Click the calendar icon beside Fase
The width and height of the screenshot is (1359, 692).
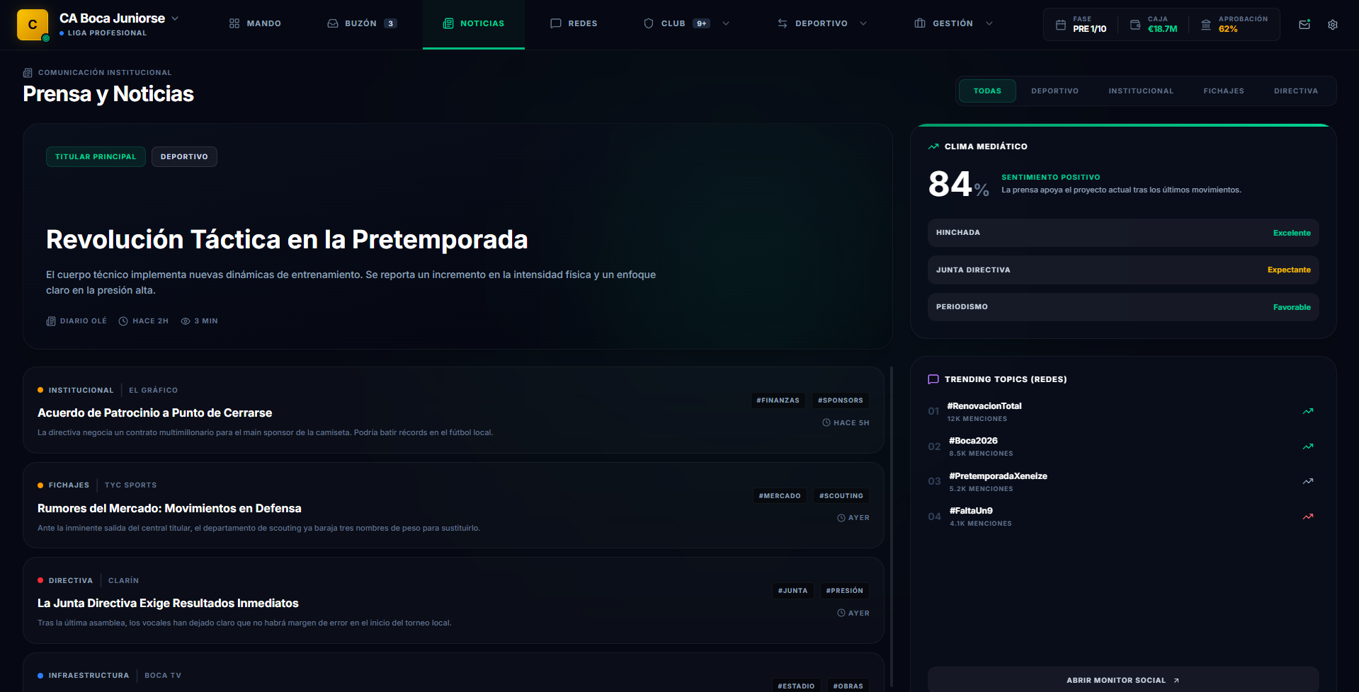click(x=1061, y=25)
